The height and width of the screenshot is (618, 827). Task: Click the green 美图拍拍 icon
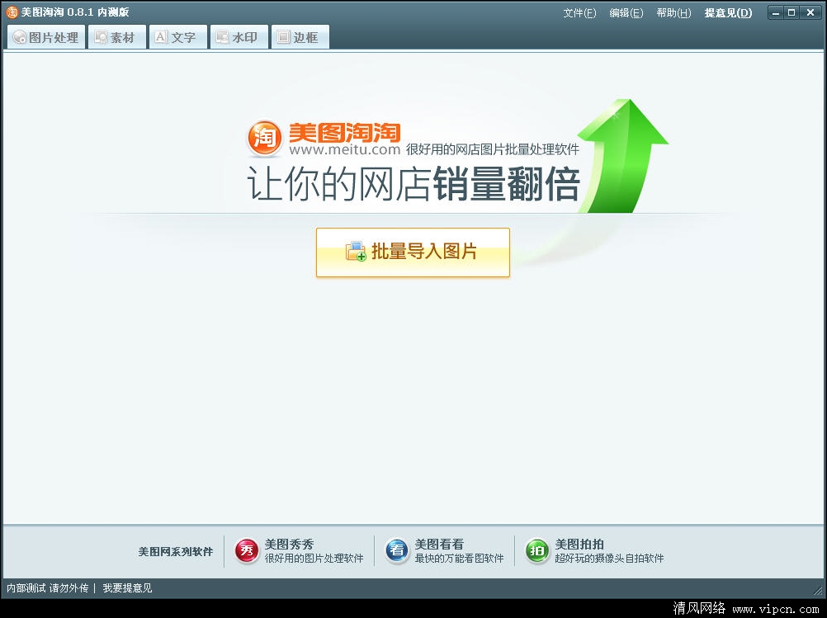(537, 551)
